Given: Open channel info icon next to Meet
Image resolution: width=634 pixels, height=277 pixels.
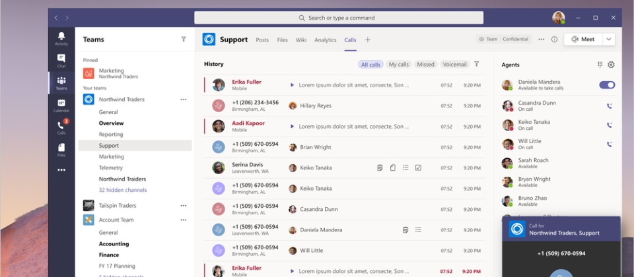Looking at the screenshot, I should point(554,39).
